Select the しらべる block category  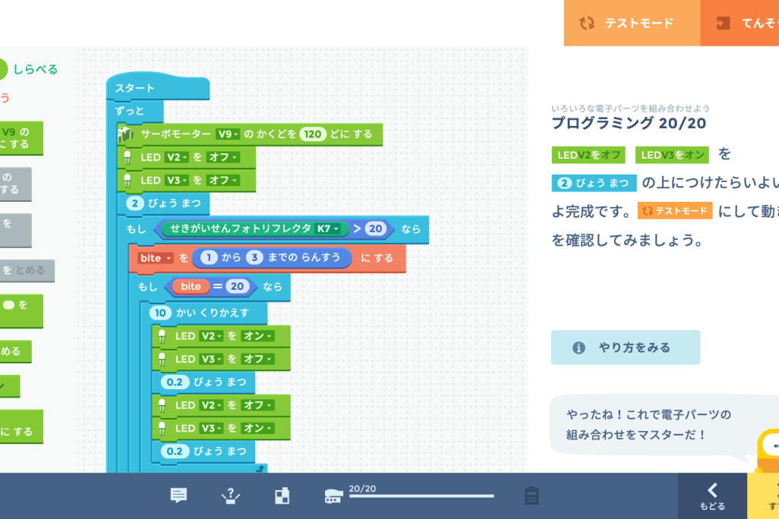33,68
